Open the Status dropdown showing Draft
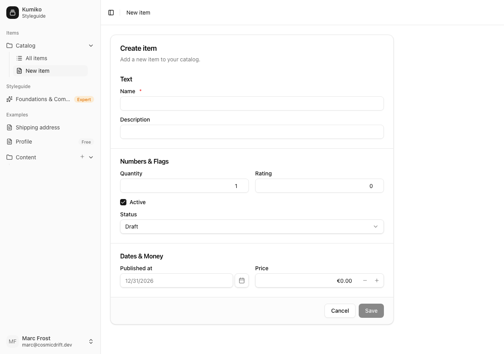This screenshot has height=354, width=504. tap(252, 227)
